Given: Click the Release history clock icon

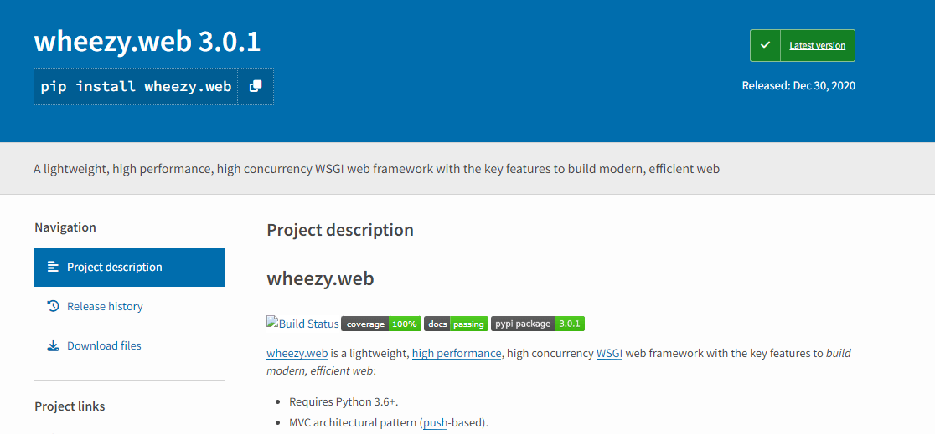Looking at the screenshot, I should (x=53, y=306).
